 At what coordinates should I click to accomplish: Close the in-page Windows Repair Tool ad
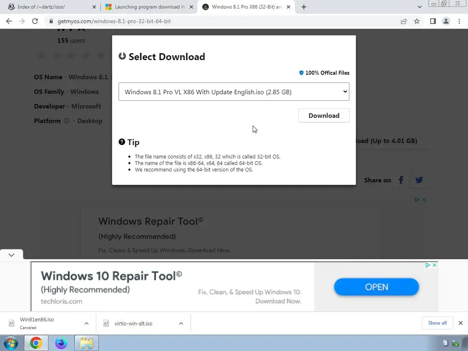[x=424, y=200]
